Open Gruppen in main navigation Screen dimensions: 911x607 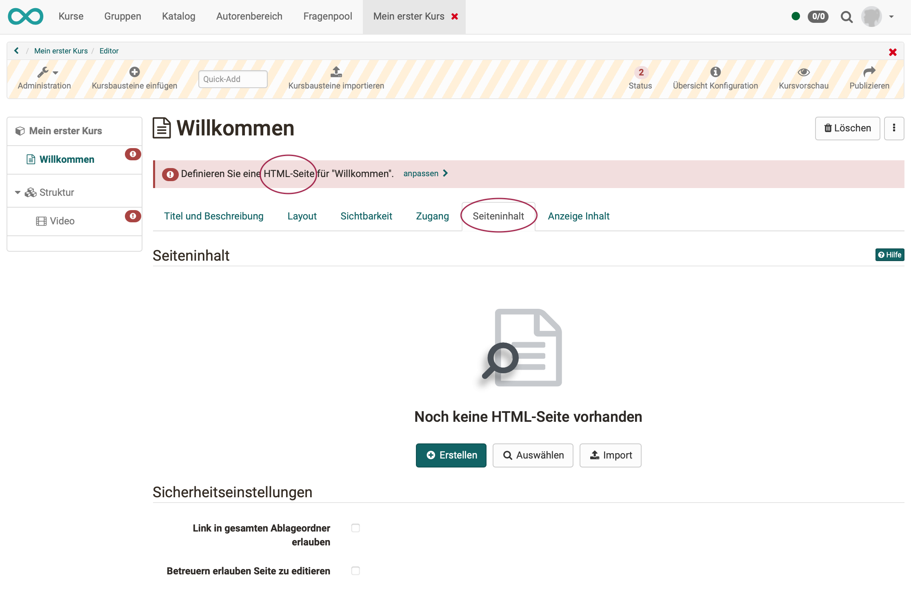(122, 16)
